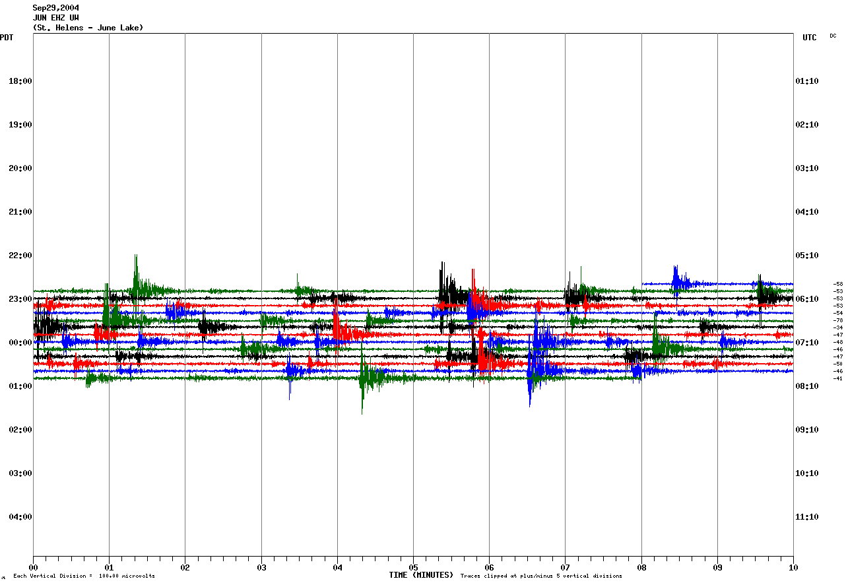The image size is (846, 585).
Task: Select the station code JUN EHZ UW
Action: click(x=56, y=18)
